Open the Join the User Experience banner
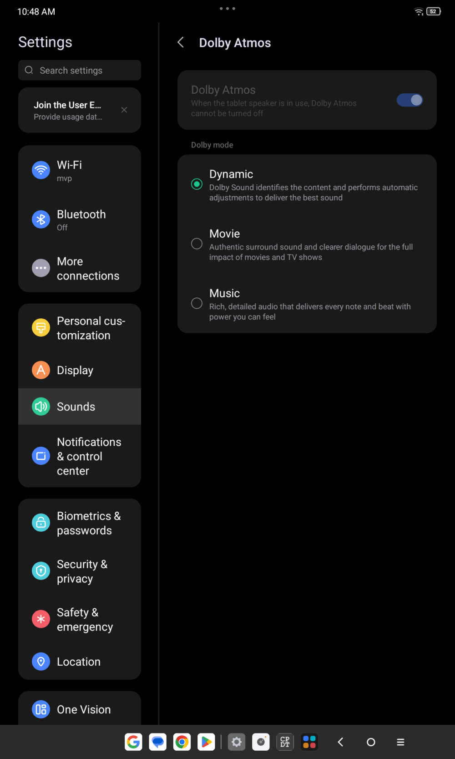 click(x=68, y=110)
